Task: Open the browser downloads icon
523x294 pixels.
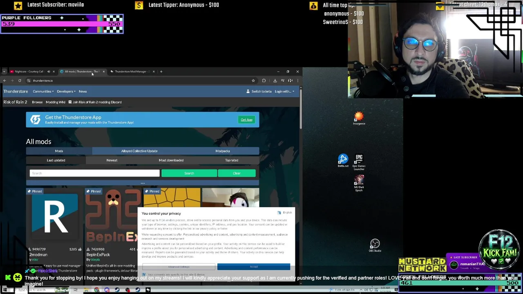Action: click(275, 80)
